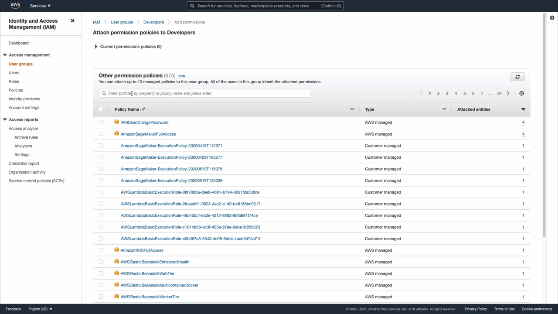Screen dimensions: 558x314
Task: Click the external link icon beside Policy Name
Action: pyautogui.click(x=143, y=109)
